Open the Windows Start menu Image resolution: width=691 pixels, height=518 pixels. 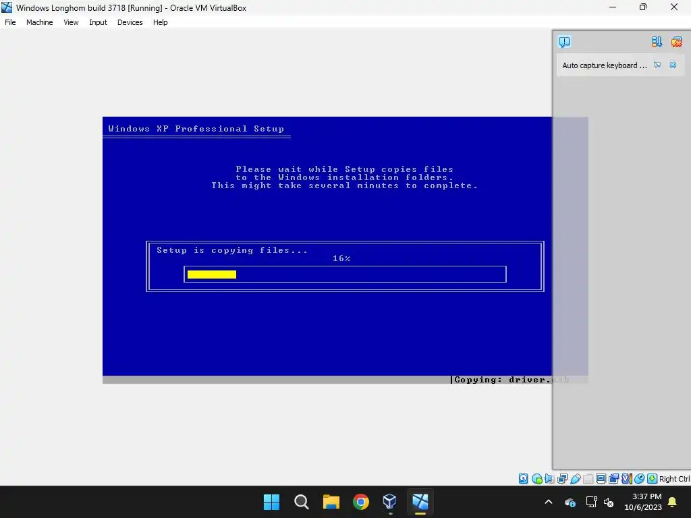click(271, 502)
